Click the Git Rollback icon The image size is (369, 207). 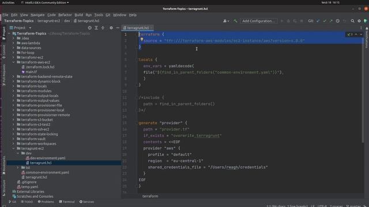(x=344, y=21)
